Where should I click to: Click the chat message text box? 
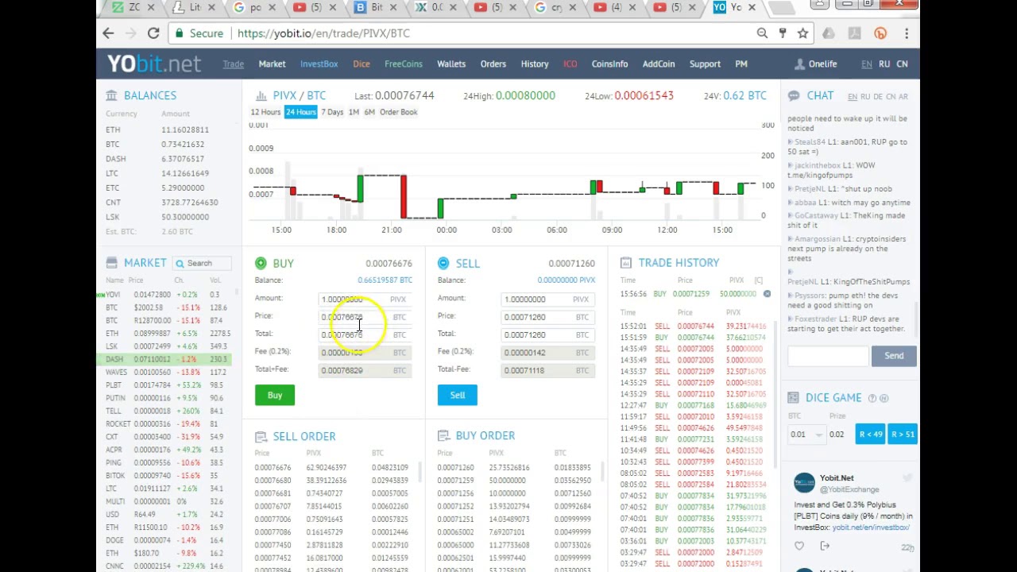tap(828, 357)
